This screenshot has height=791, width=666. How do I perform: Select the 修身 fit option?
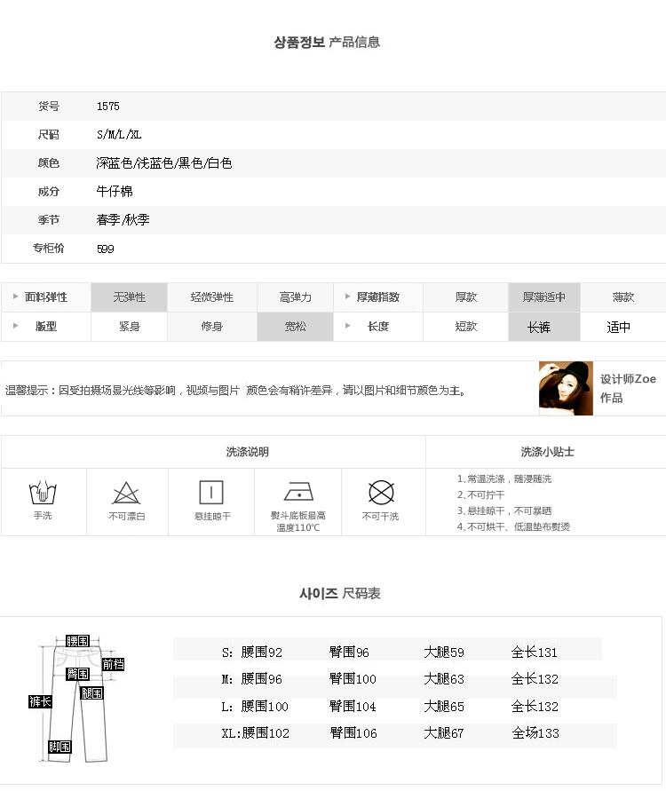pos(212,327)
